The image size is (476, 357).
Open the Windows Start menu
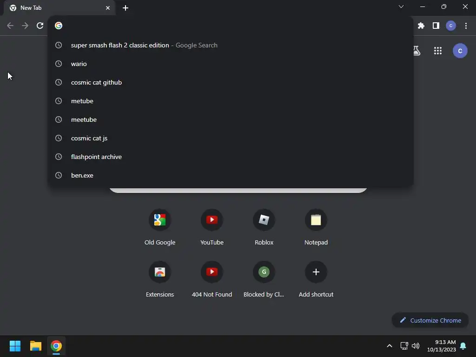15,346
